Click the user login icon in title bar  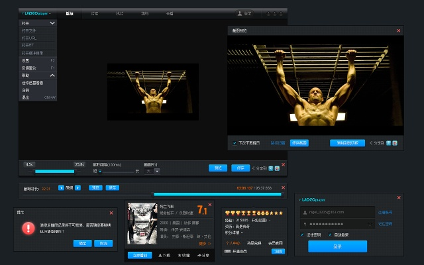[x=239, y=13]
